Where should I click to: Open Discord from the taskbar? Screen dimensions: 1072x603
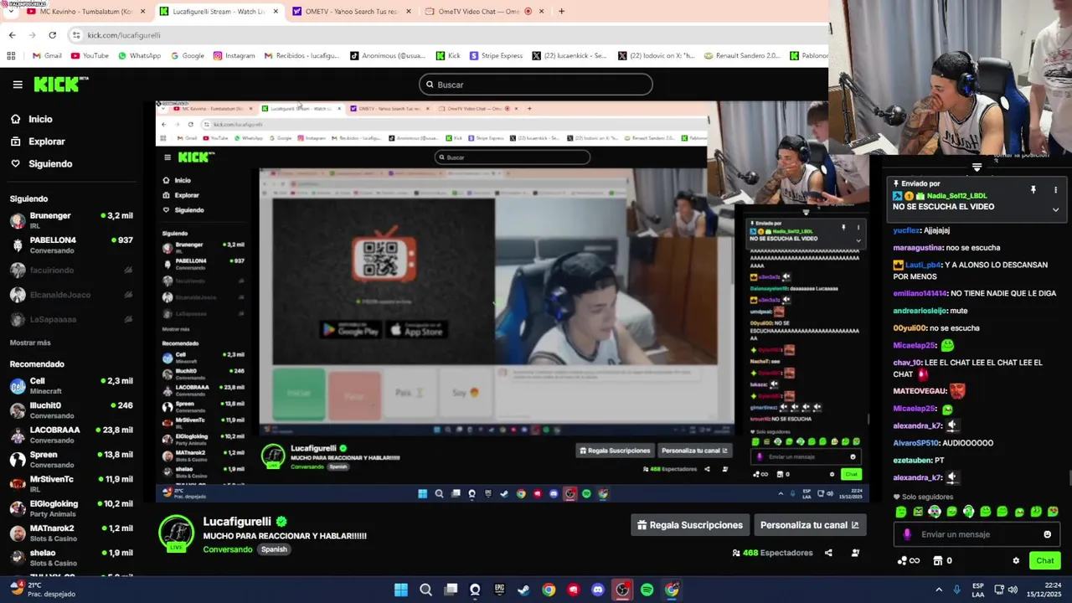(x=597, y=590)
